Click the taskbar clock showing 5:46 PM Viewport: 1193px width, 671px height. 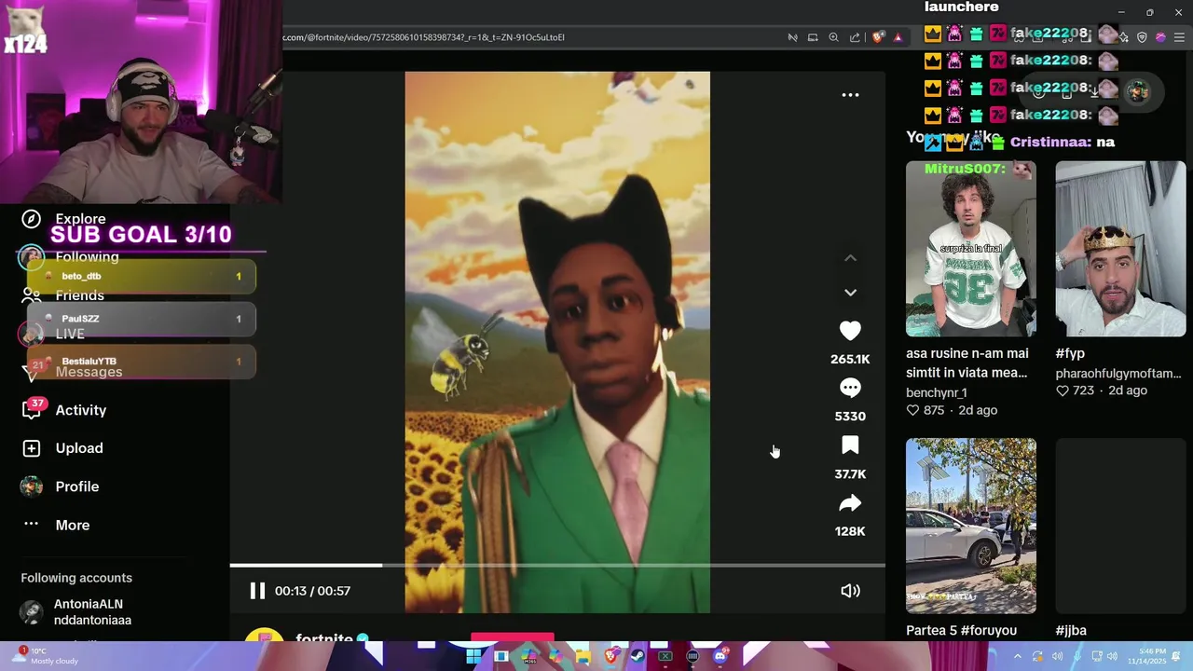tap(1146, 656)
